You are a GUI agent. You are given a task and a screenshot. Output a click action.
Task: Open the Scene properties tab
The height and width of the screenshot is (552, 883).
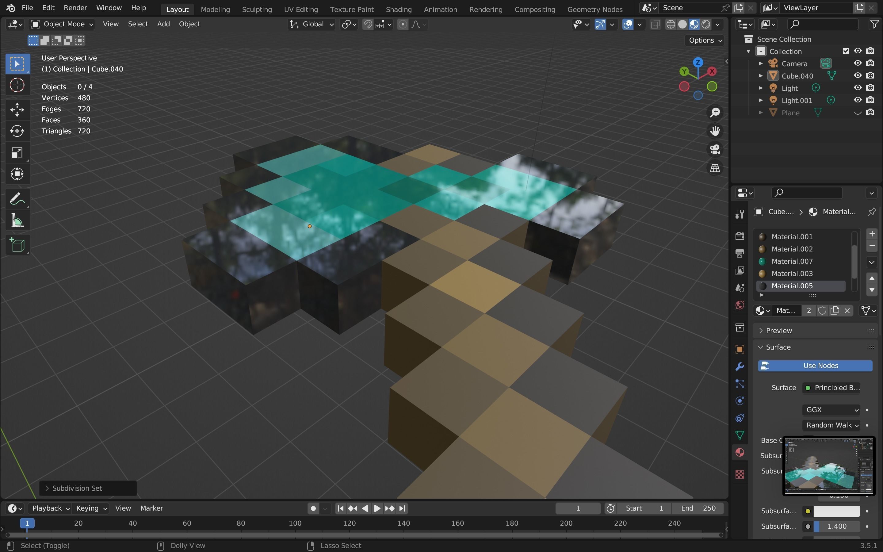click(x=740, y=288)
